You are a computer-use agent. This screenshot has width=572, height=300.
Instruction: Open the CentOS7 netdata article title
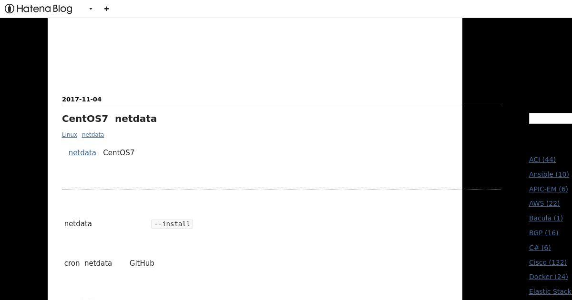tap(109, 119)
